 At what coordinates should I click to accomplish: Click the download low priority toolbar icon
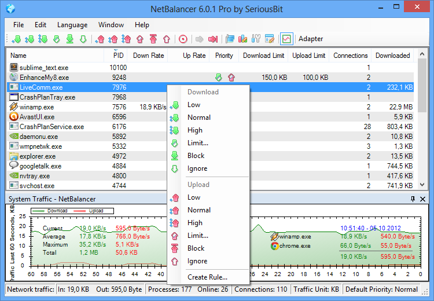[x=16, y=39]
